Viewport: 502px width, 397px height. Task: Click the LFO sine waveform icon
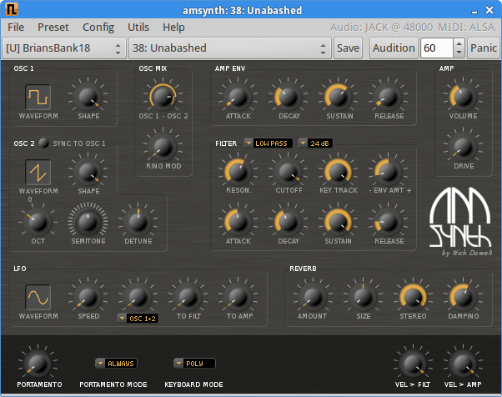[38, 297]
